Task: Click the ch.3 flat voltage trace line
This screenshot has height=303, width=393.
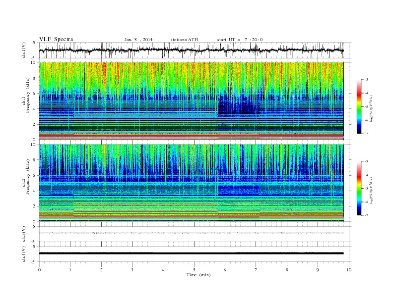Action: (x=192, y=233)
